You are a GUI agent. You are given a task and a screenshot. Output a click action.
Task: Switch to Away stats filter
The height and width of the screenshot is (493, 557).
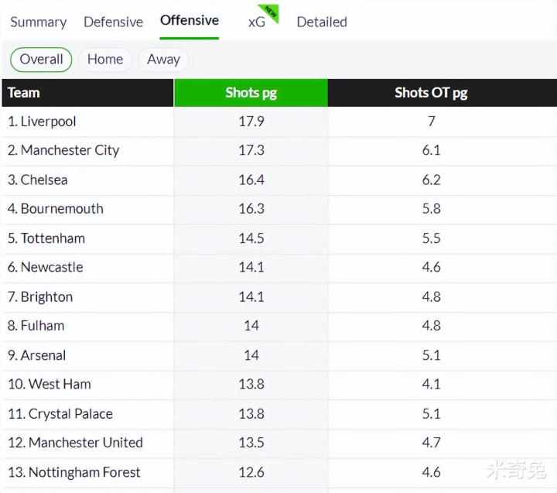tap(163, 60)
